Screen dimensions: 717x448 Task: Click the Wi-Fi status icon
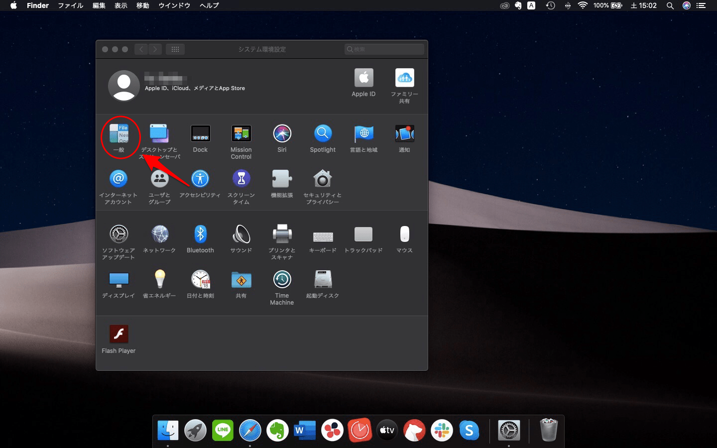583,5
